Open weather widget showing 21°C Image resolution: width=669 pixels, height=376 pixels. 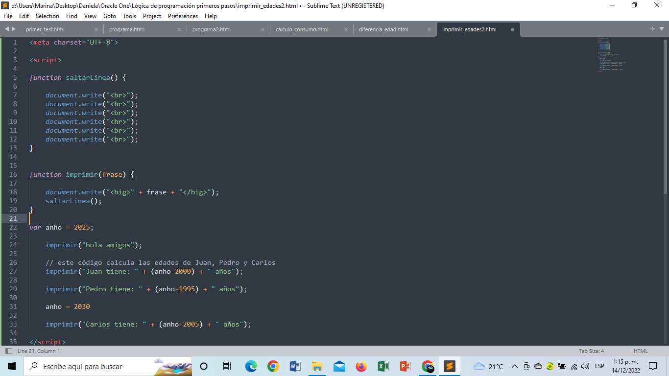click(x=488, y=366)
